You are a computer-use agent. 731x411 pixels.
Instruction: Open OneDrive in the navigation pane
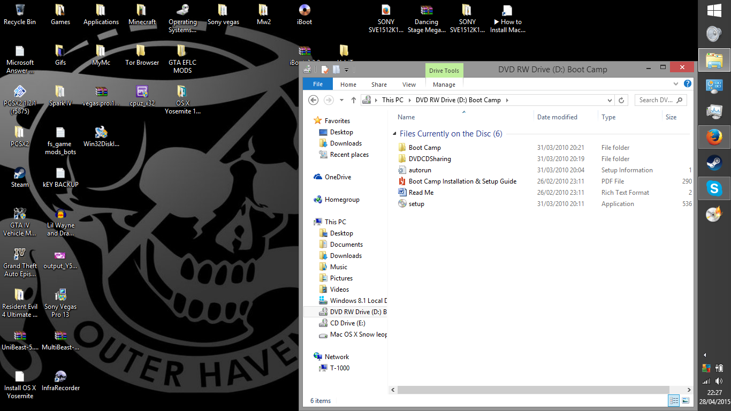click(338, 177)
